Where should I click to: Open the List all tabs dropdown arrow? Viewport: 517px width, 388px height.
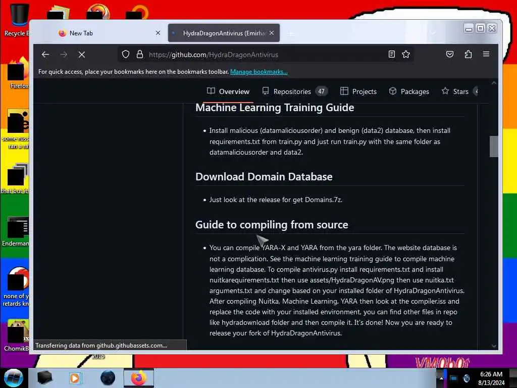point(433,33)
